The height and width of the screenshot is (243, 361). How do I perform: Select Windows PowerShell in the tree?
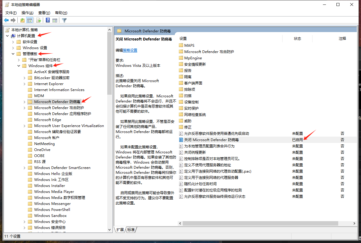click(x=52, y=209)
